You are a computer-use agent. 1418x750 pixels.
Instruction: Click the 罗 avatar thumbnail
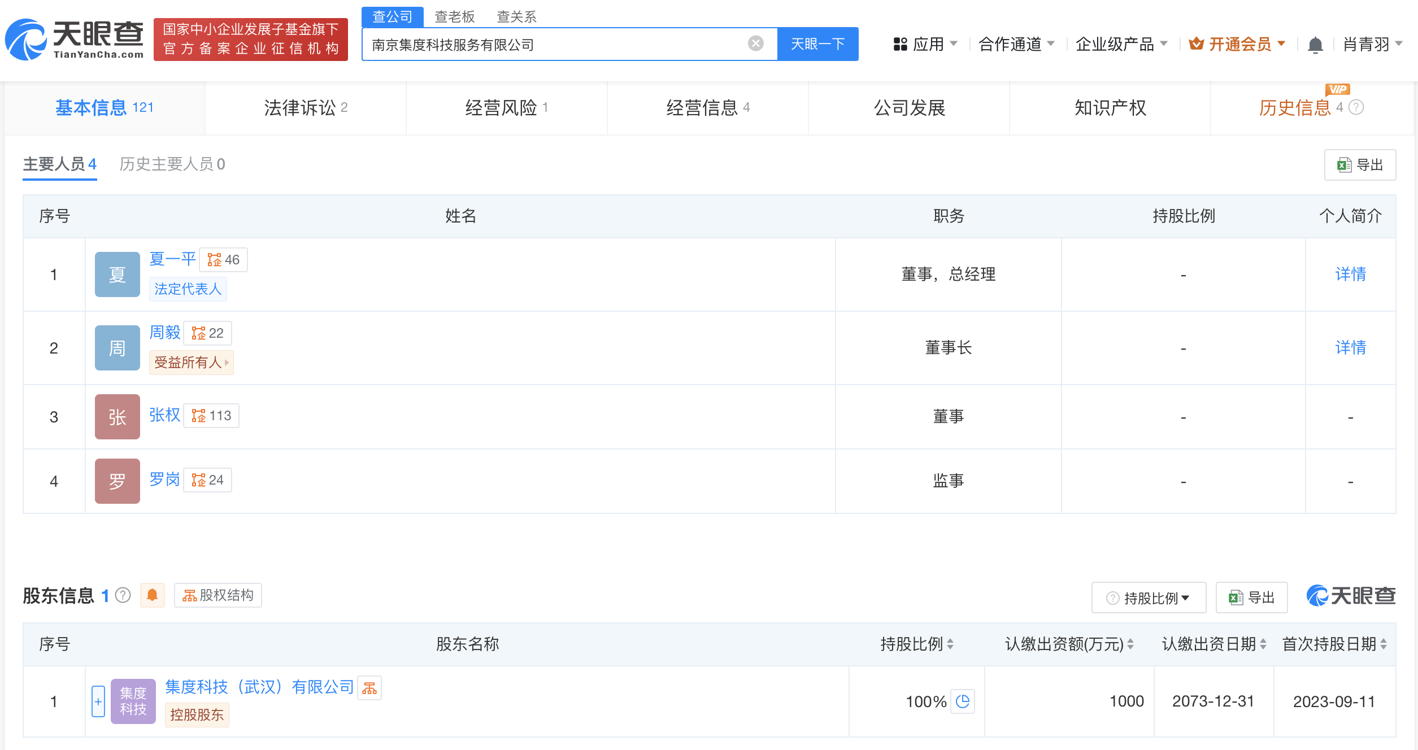[x=117, y=481]
